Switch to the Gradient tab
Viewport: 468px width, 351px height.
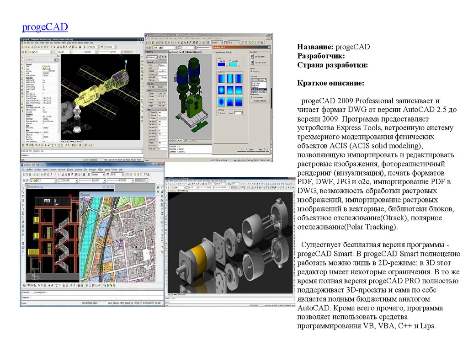point(229,52)
